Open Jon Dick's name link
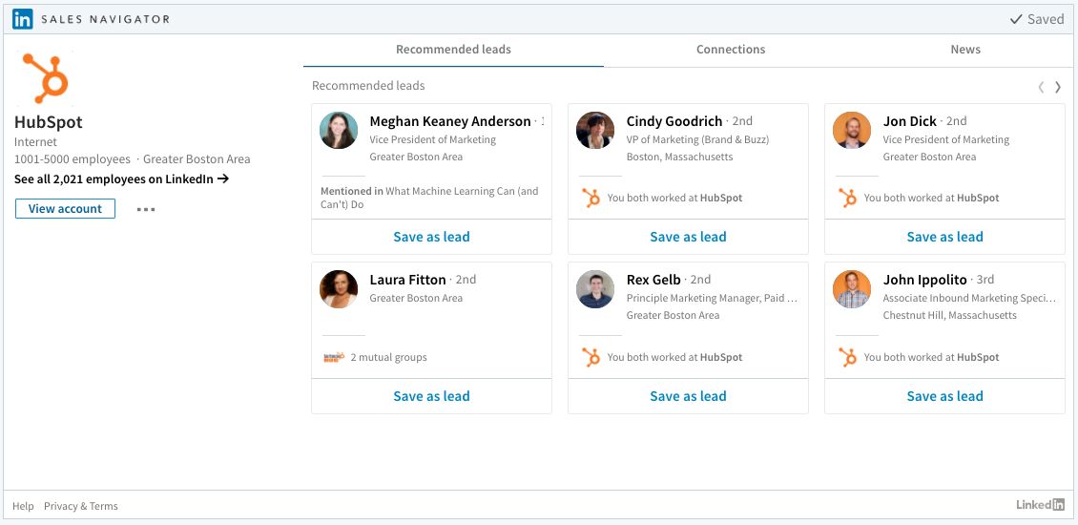Image resolution: width=1078 pixels, height=525 pixels. click(x=909, y=122)
